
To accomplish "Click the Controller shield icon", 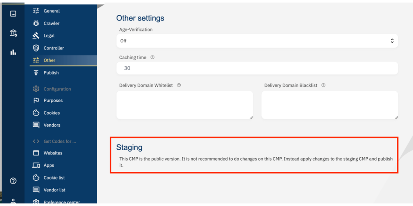I will (36, 48).
